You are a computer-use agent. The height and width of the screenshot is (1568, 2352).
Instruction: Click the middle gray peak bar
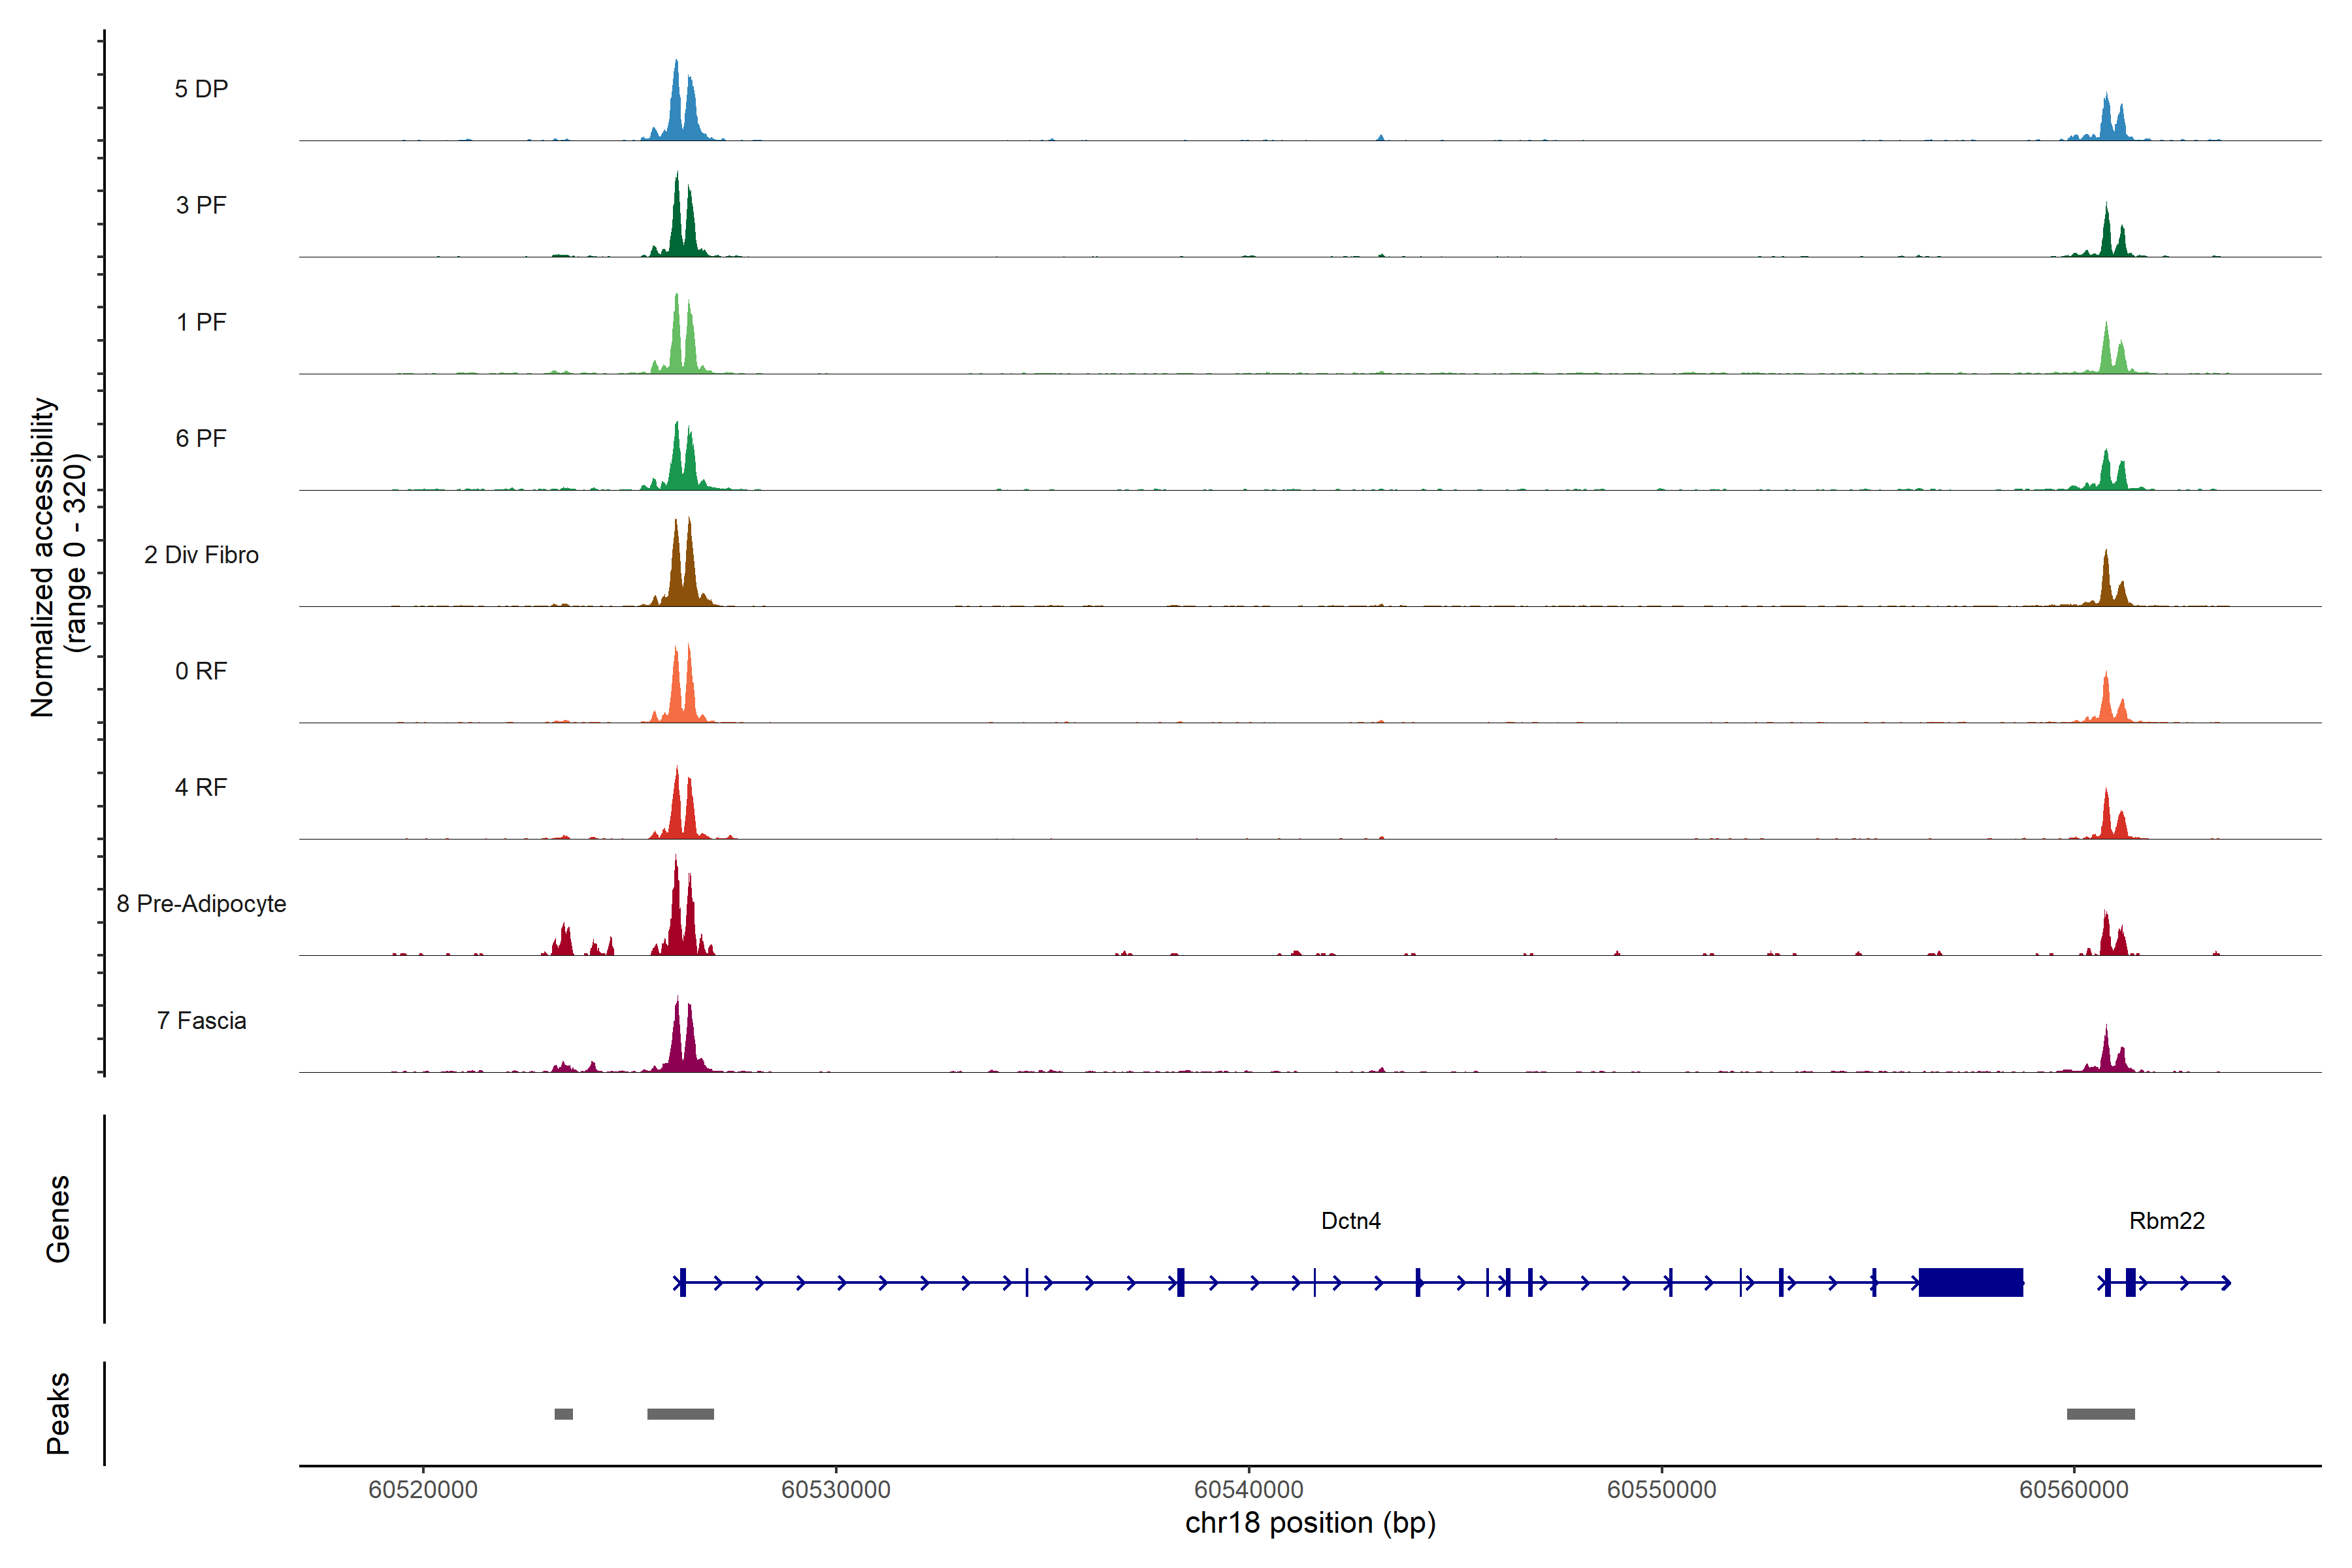point(680,1414)
